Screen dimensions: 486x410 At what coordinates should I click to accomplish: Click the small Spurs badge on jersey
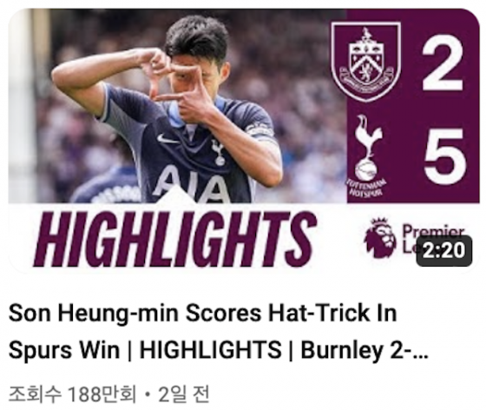(218, 152)
